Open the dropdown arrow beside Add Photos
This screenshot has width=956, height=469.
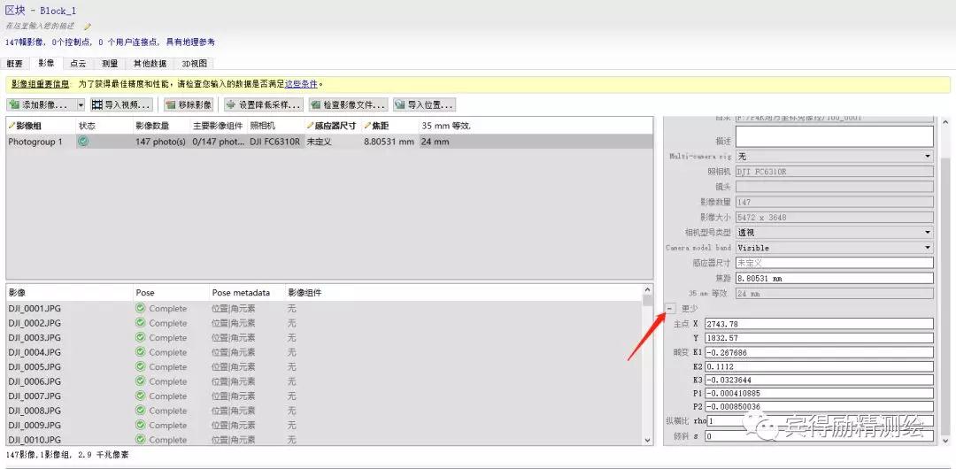coord(81,104)
